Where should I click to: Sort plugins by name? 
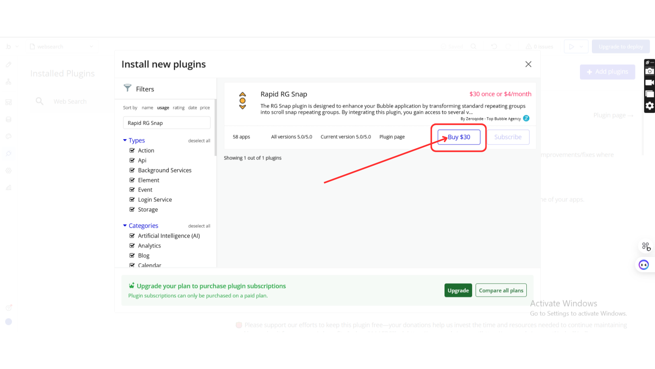[147, 107]
